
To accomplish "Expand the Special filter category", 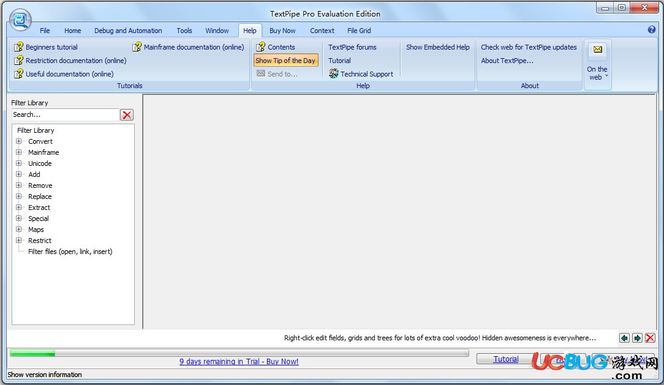I will pyautogui.click(x=18, y=219).
